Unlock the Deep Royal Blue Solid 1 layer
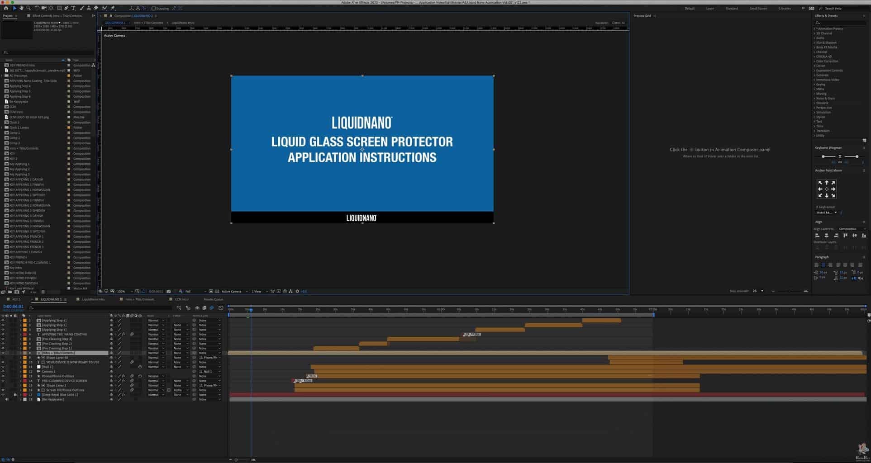This screenshot has height=463, width=871. click(15, 395)
